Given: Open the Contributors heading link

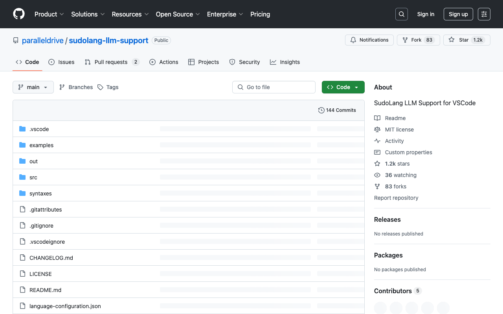Looking at the screenshot, I should point(398,291).
